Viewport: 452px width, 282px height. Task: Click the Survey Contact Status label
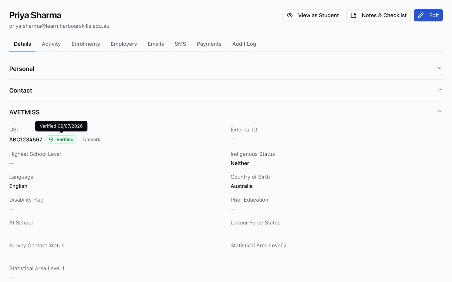click(x=37, y=246)
